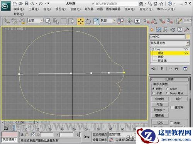The width and height of the screenshot is (193, 144).
Task: Click the binoculars search icon
Action: [141, 3]
